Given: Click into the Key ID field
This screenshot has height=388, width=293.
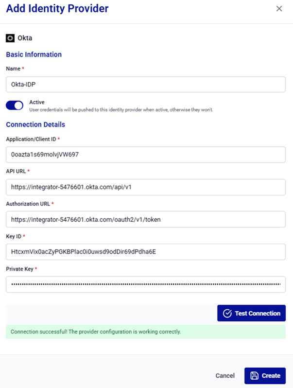Looking at the screenshot, I should (146, 252).
